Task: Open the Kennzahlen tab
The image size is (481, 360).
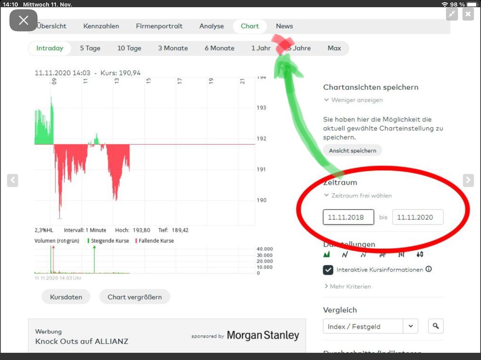Action: coord(101,26)
